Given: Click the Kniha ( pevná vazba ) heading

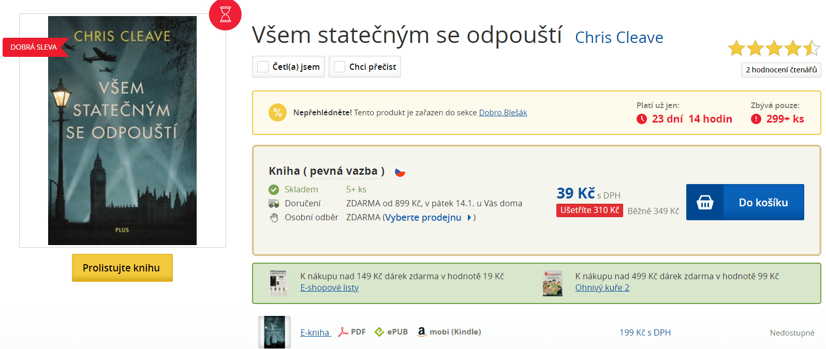Looking at the screenshot, I should click(x=327, y=171).
